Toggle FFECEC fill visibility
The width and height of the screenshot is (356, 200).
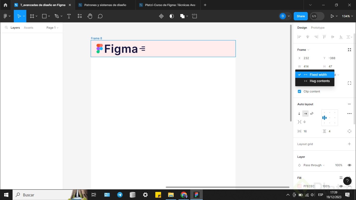pyautogui.click(x=341, y=186)
